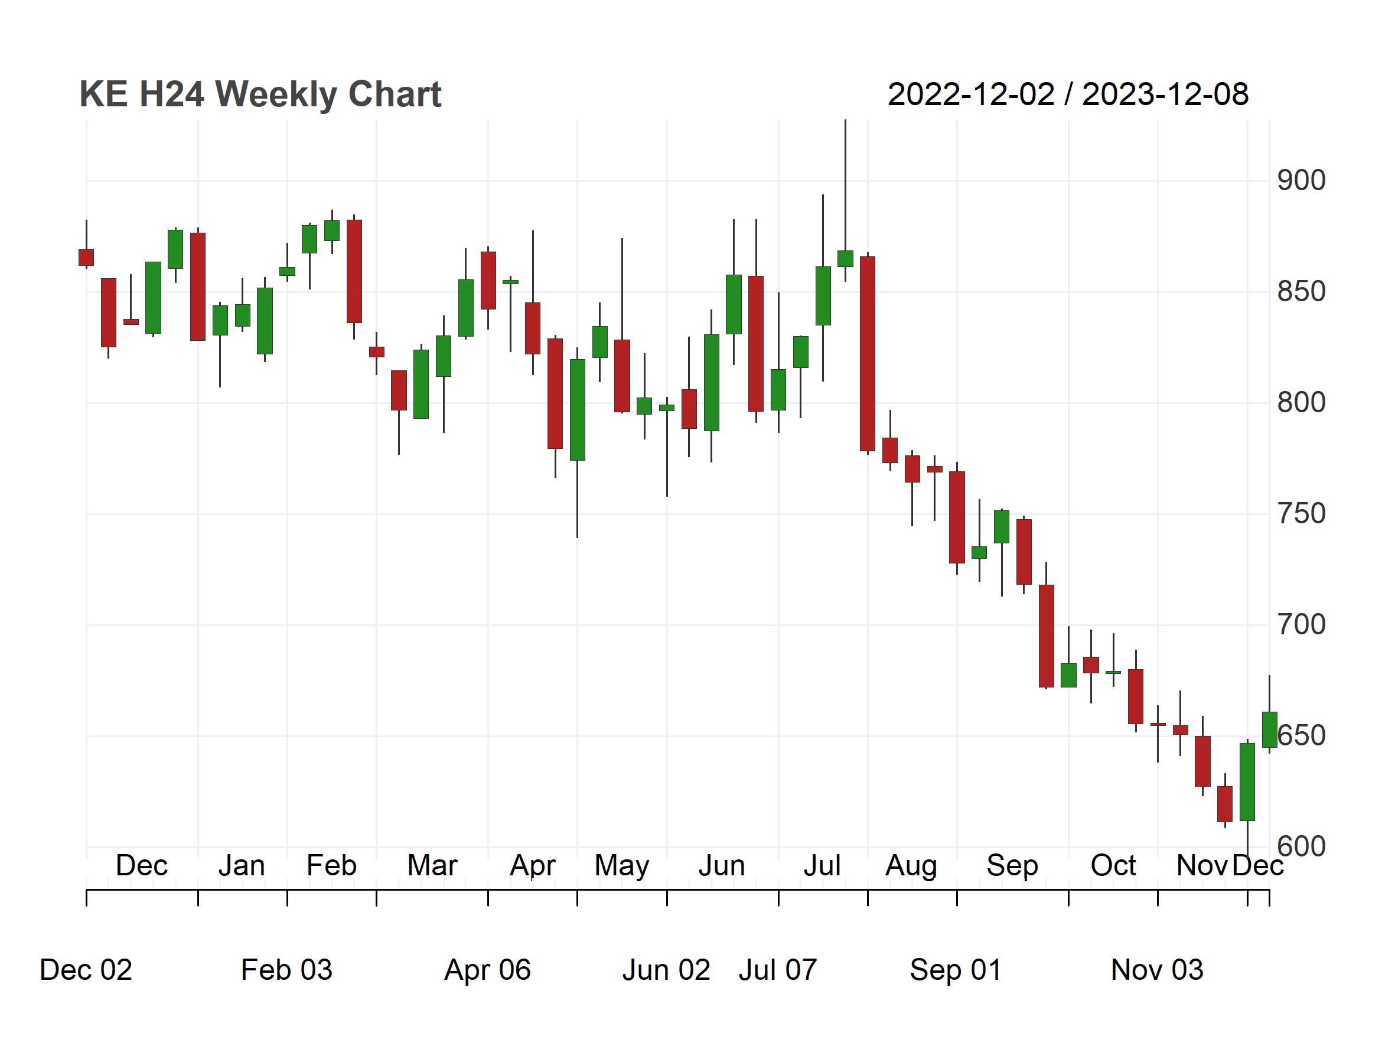Click the 750 price axis label

coord(1301,514)
